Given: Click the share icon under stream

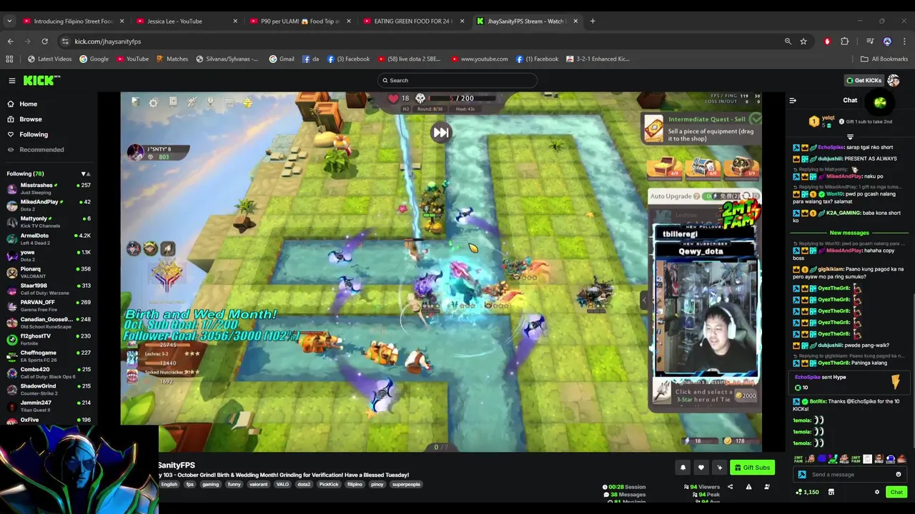Looking at the screenshot, I should [x=730, y=487].
